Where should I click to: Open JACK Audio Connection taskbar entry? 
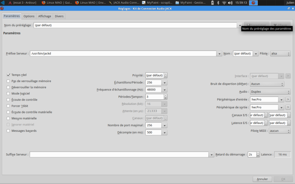[x=124, y=3]
